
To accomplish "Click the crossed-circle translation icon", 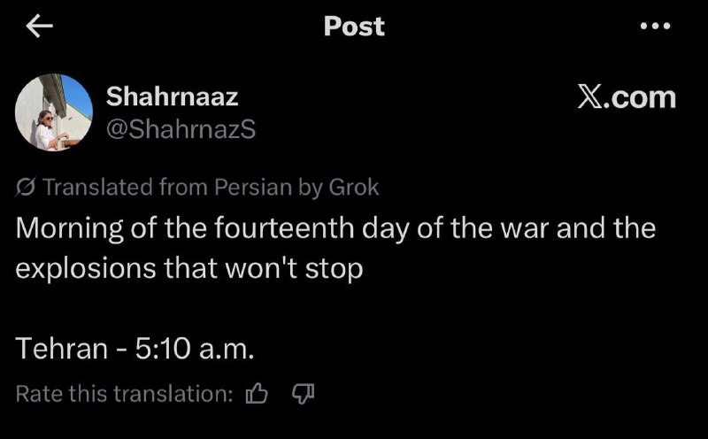I will coord(27,188).
